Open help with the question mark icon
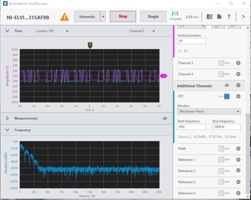The height and width of the screenshot is (200, 251). coord(229,17)
